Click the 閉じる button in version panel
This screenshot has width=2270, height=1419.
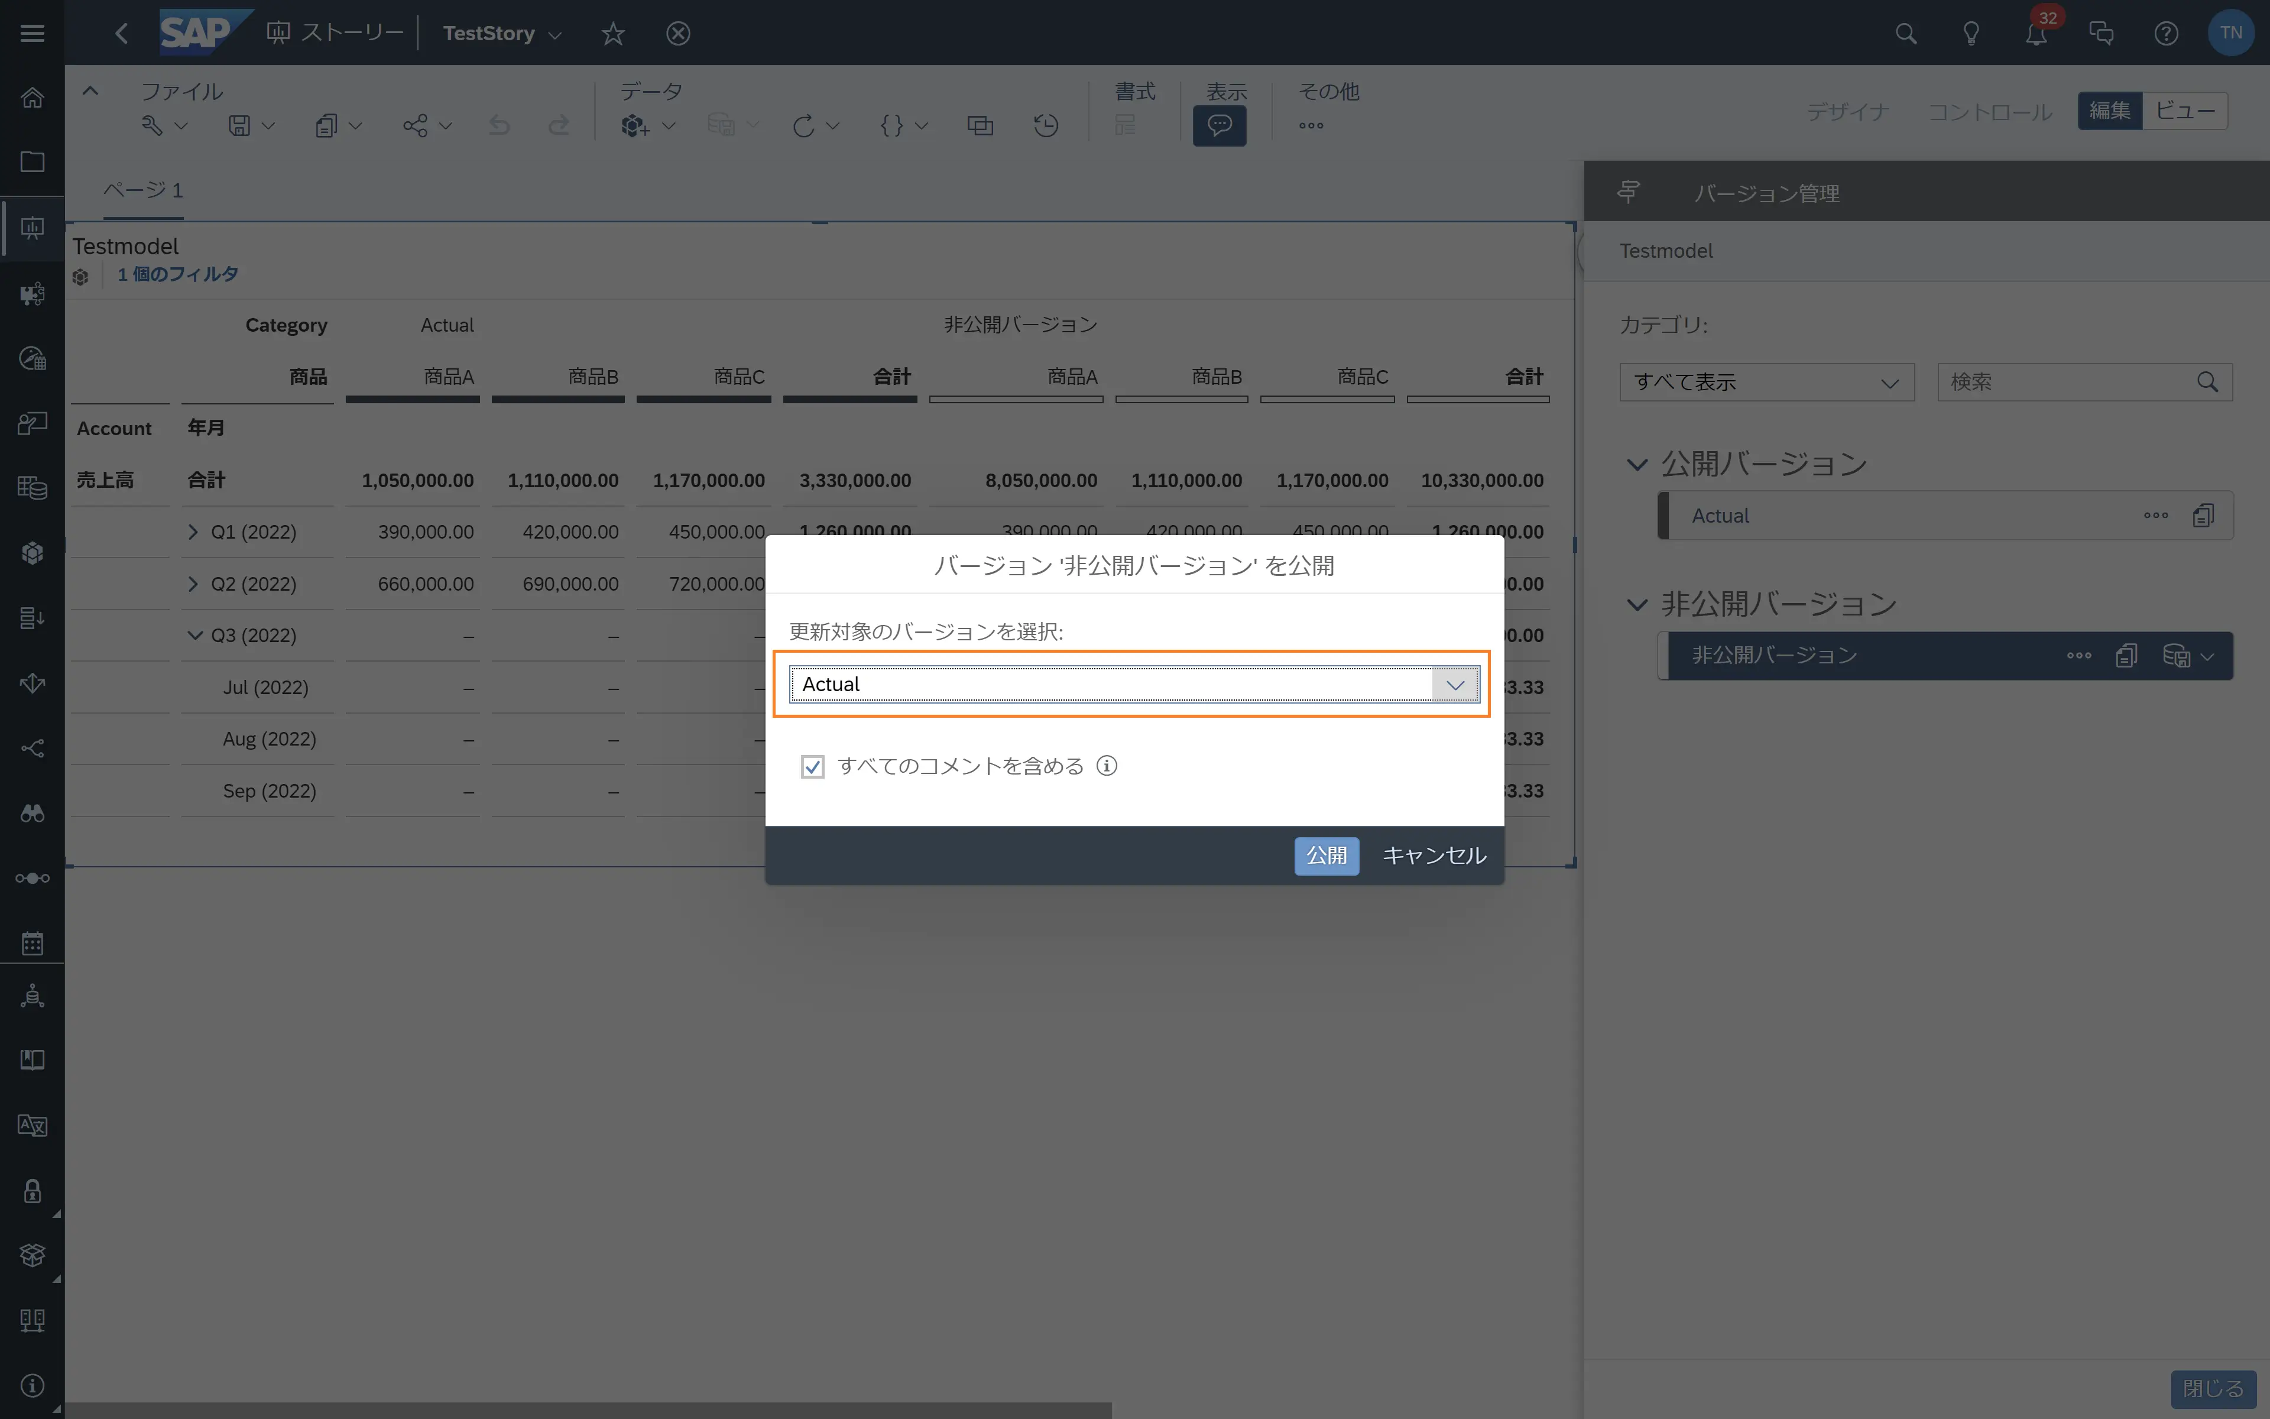2213,1388
